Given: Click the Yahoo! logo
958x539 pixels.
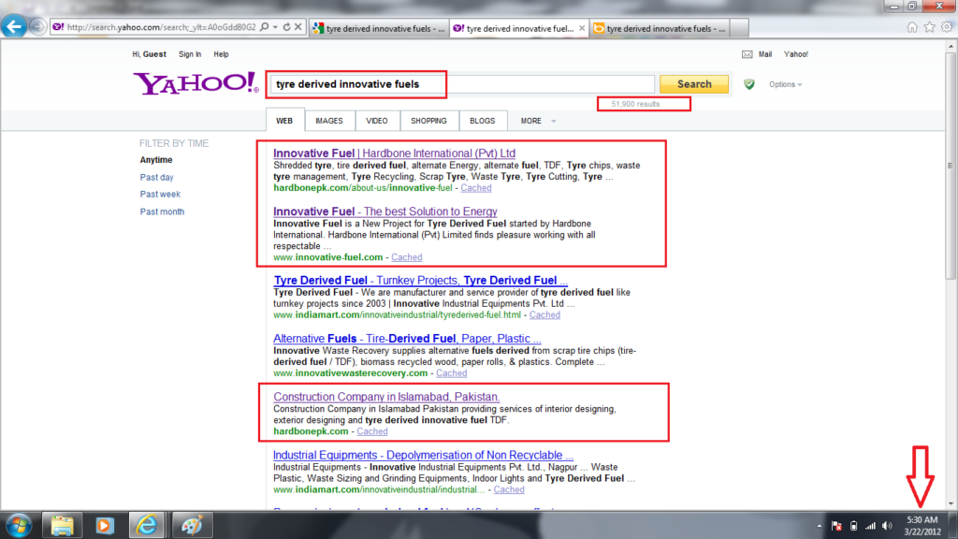Looking at the screenshot, I should 196,83.
